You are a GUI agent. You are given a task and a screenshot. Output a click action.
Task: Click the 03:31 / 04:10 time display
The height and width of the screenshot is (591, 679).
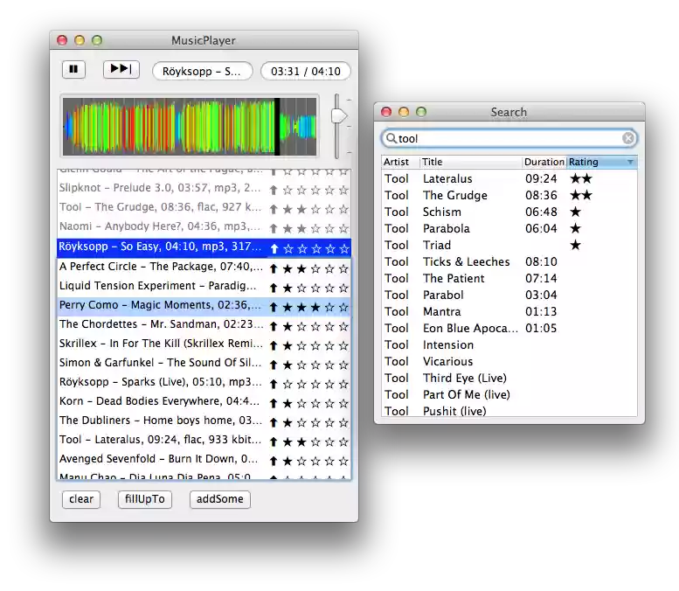[305, 71]
